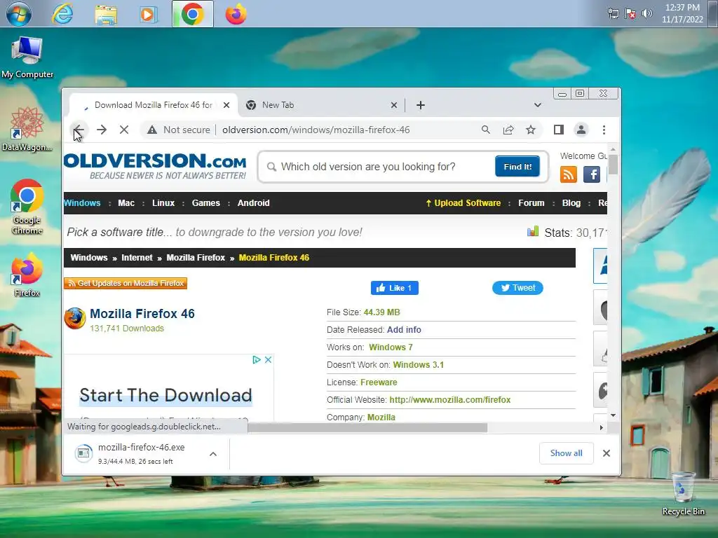The image size is (718, 538).
Task: Open Windows Explorer from the taskbar
Action: click(x=106, y=14)
